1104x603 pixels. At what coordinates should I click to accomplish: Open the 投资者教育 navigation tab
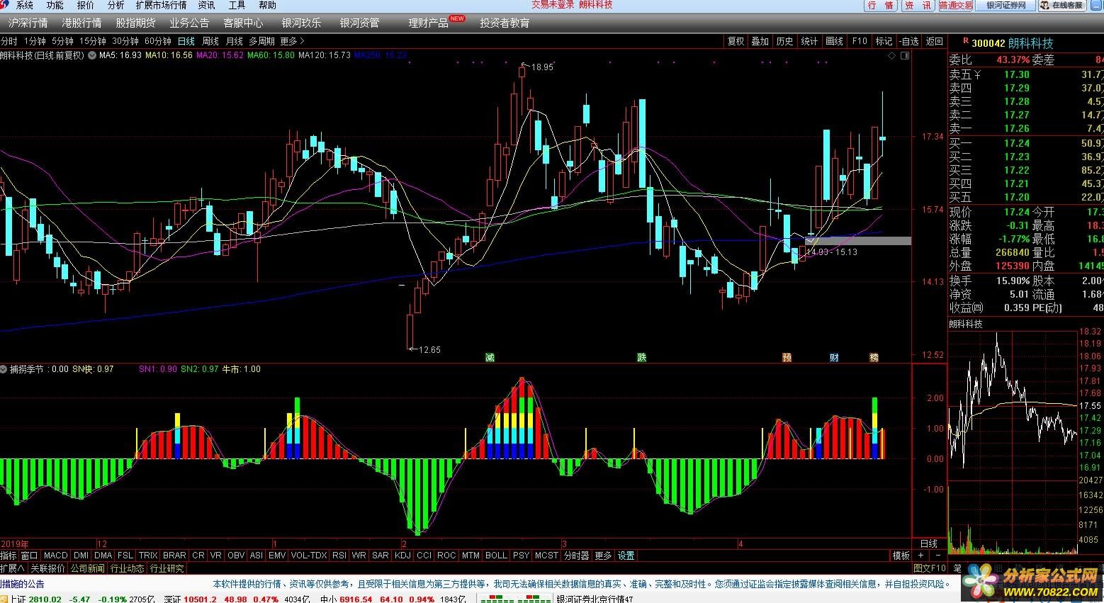point(505,23)
